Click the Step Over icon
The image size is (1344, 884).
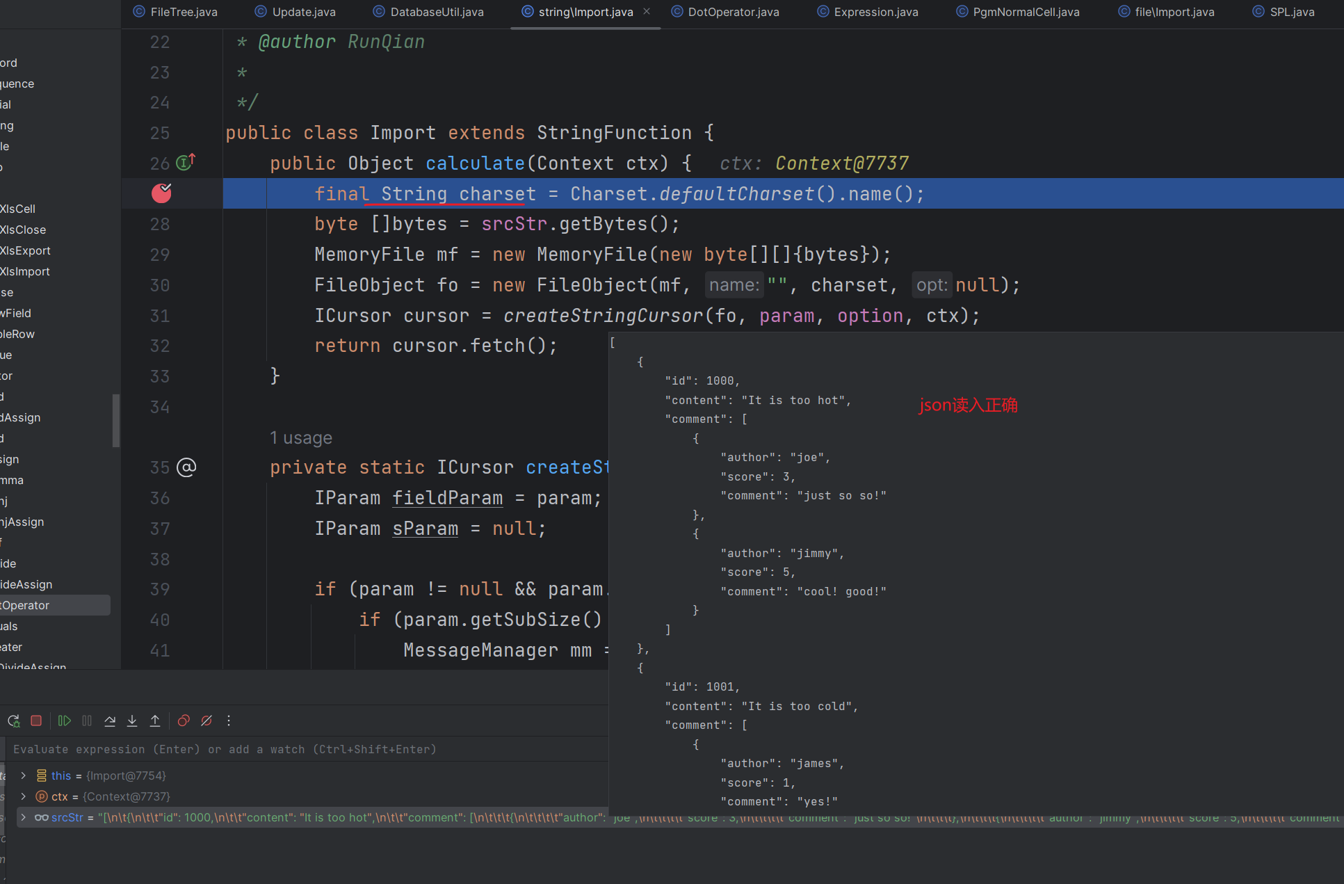click(110, 721)
